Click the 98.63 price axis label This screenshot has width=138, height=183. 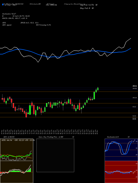[x=134, y=107]
